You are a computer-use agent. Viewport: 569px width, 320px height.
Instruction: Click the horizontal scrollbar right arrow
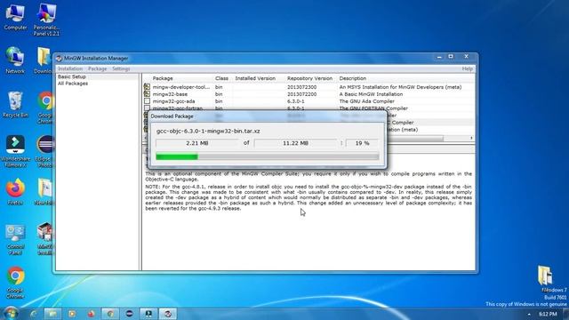click(x=471, y=139)
